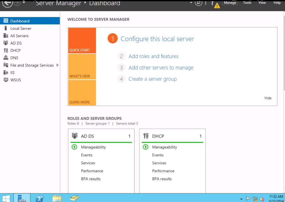Click the forward navigation arrow

(17, 3)
